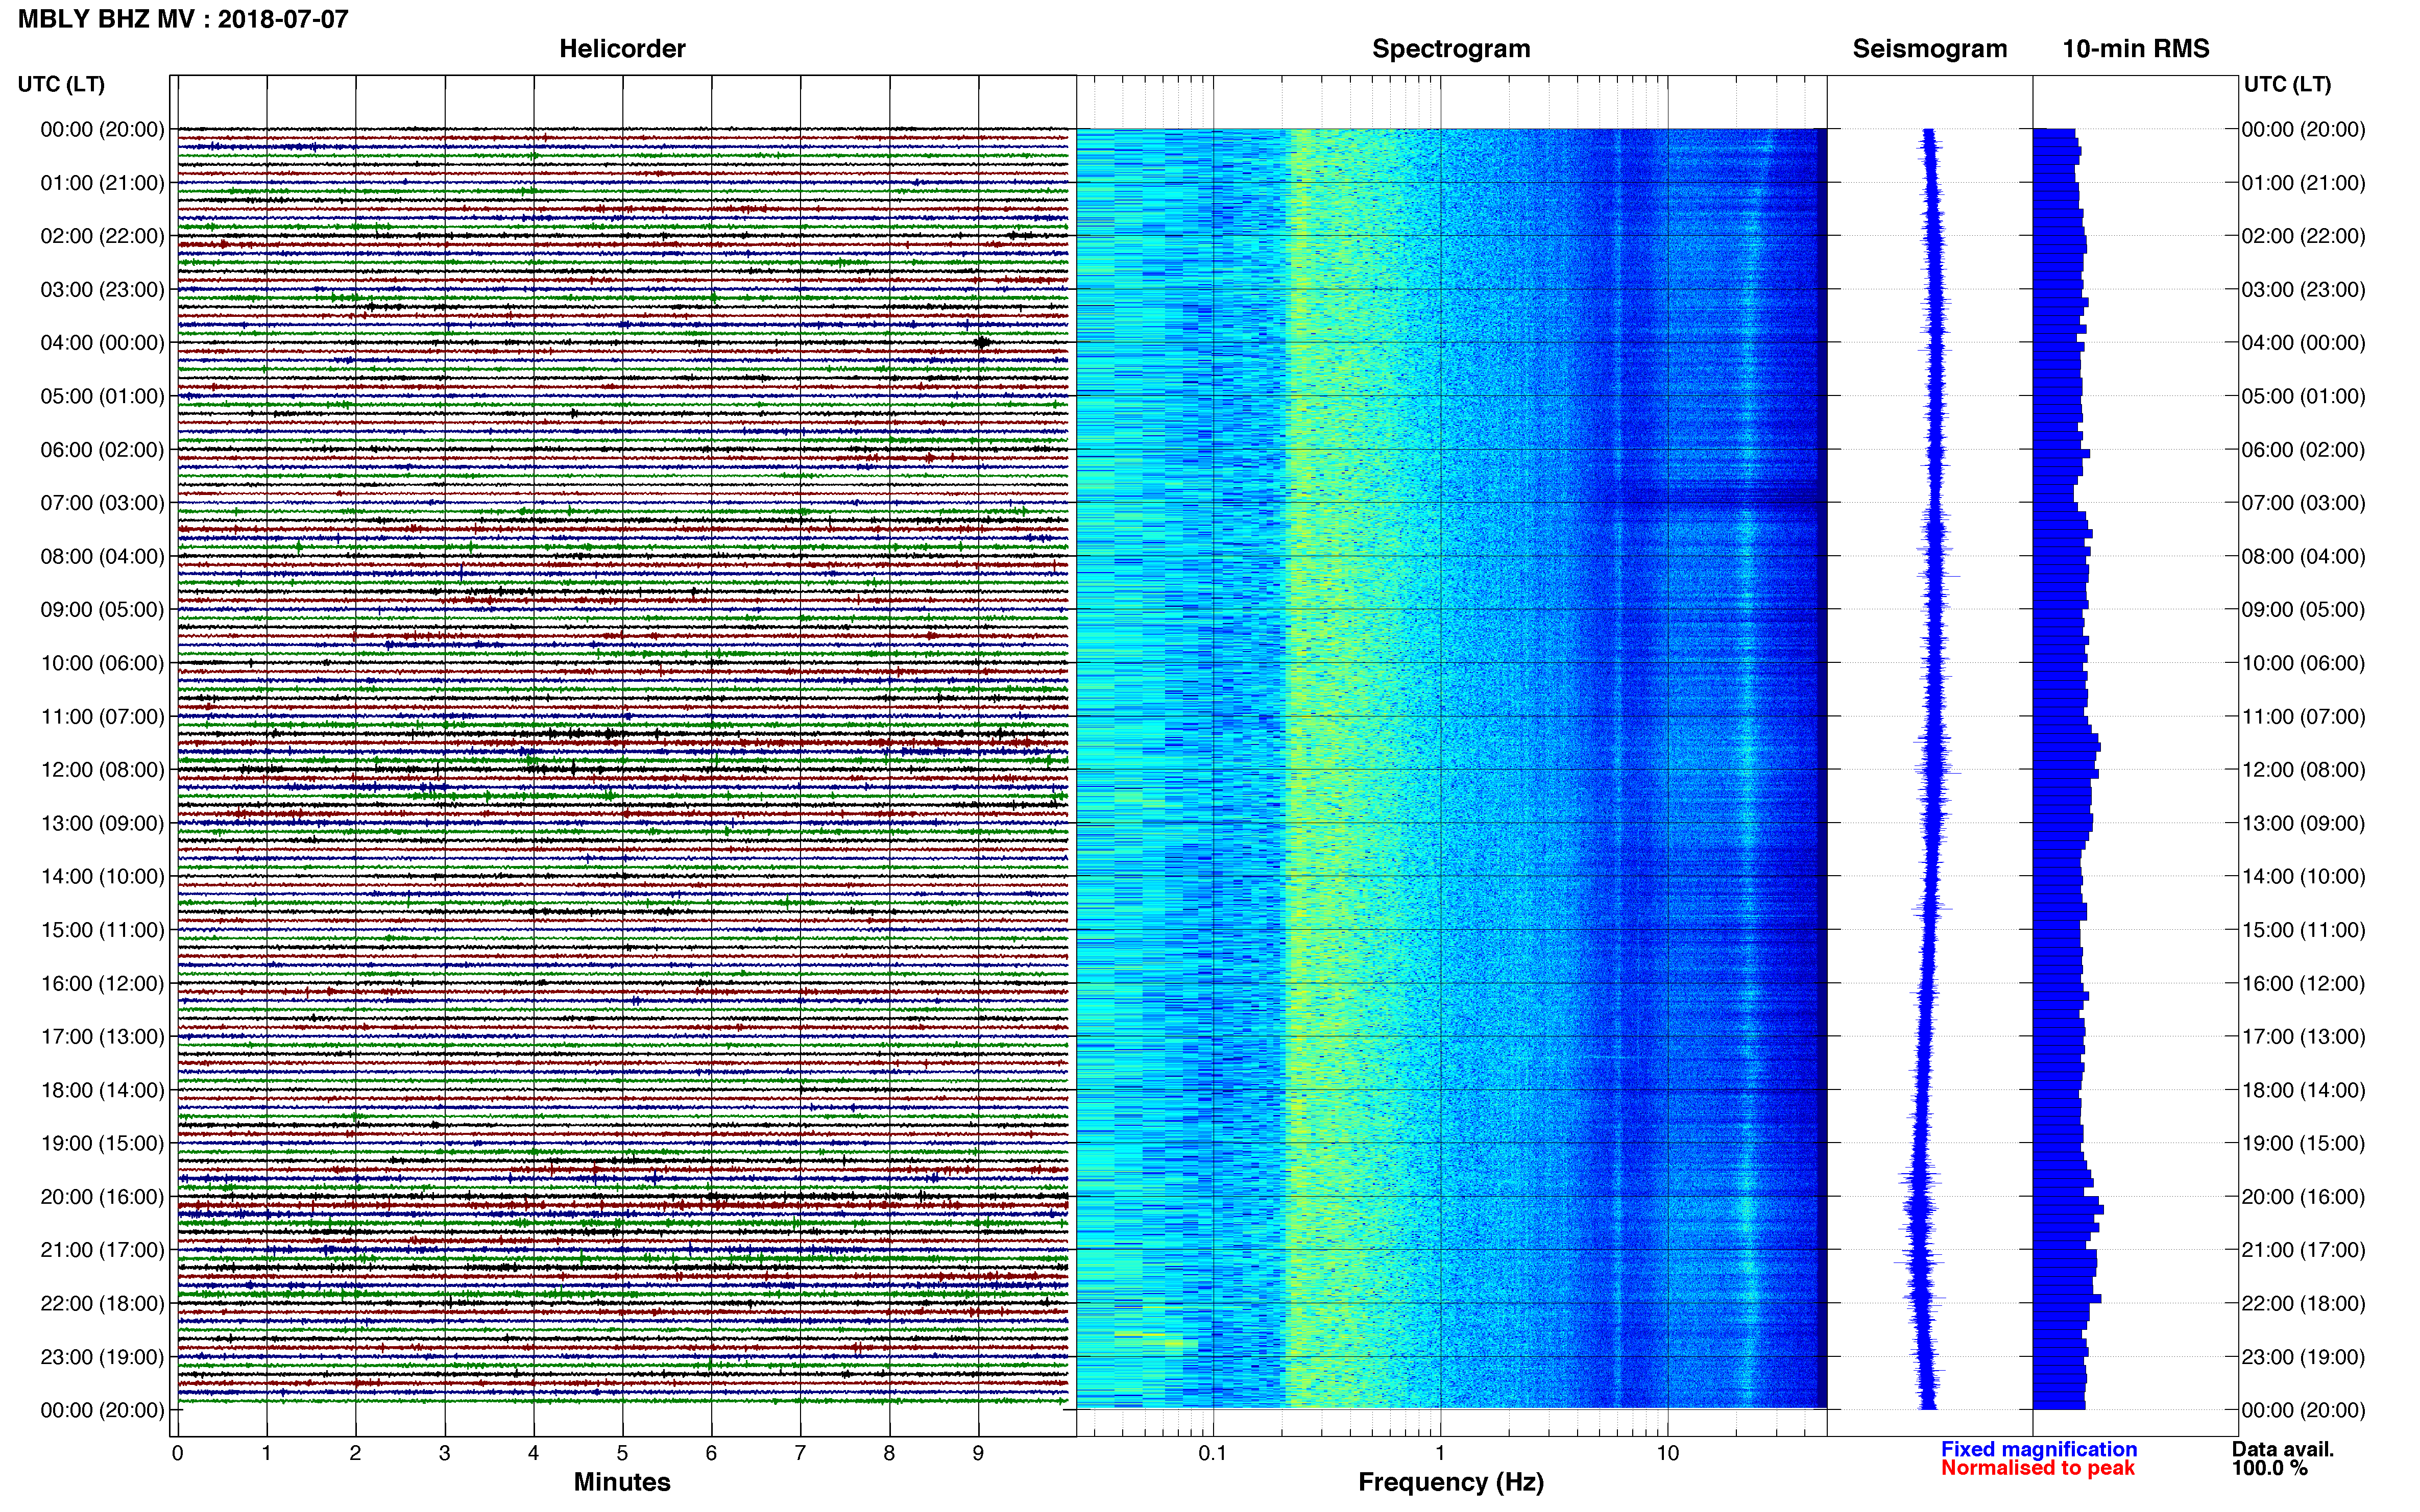Click the 'Data avail.' label
Viewport: 2420px width, 1512px height.
(2283, 1449)
